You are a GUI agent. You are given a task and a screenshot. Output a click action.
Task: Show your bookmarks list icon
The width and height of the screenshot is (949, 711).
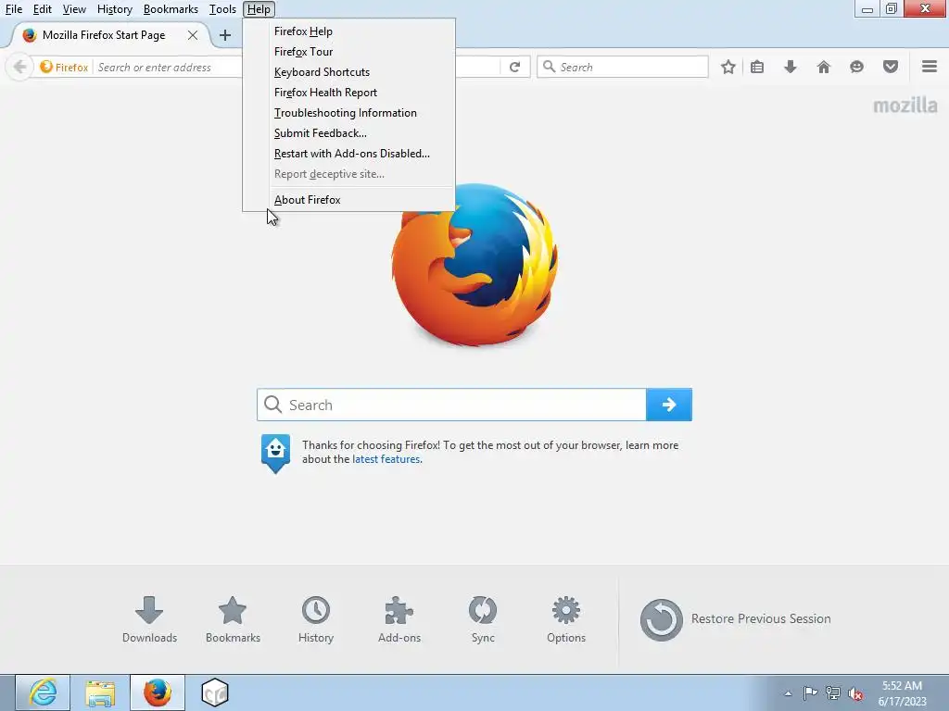tap(757, 67)
